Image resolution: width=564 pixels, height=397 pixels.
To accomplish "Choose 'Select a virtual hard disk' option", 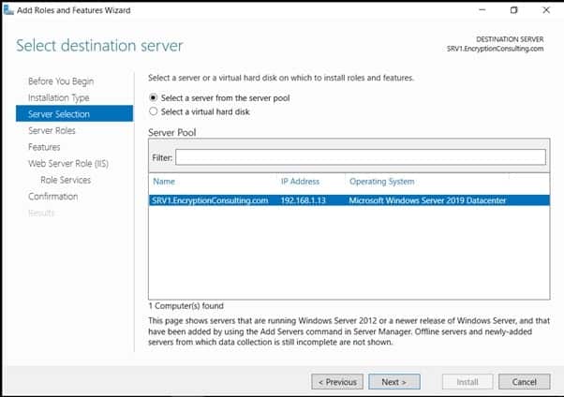I will pyautogui.click(x=154, y=111).
